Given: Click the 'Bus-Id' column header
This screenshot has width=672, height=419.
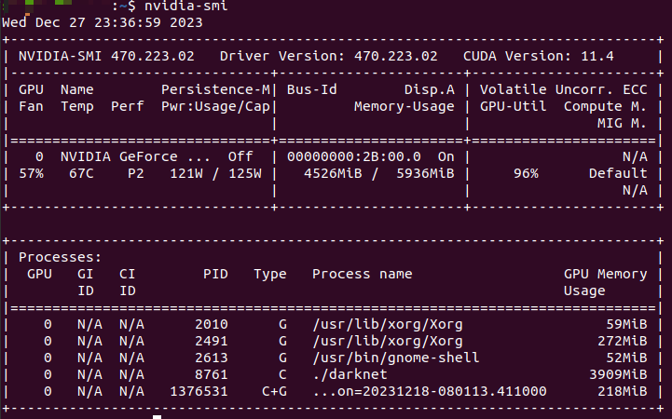Looking at the screenshot, I should point(312,90).
